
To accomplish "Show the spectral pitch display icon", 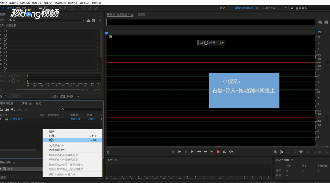I will [46, 8].
